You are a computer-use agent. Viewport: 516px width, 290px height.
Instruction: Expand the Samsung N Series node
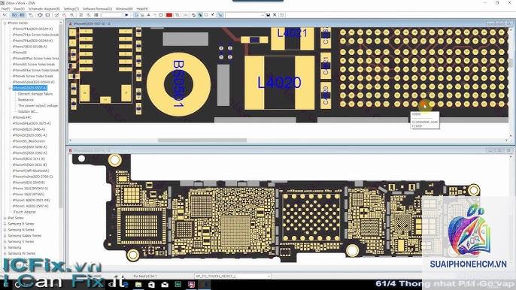(5, 230)
